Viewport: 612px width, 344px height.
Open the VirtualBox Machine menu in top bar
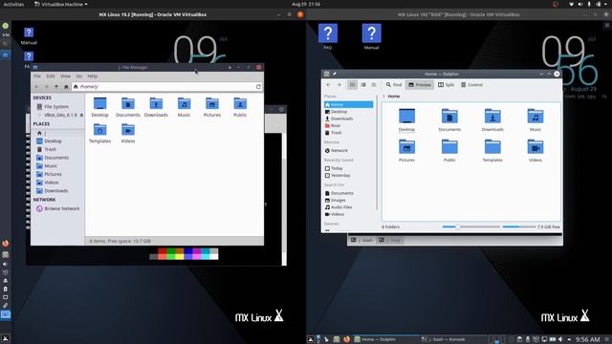pos(61,4)
